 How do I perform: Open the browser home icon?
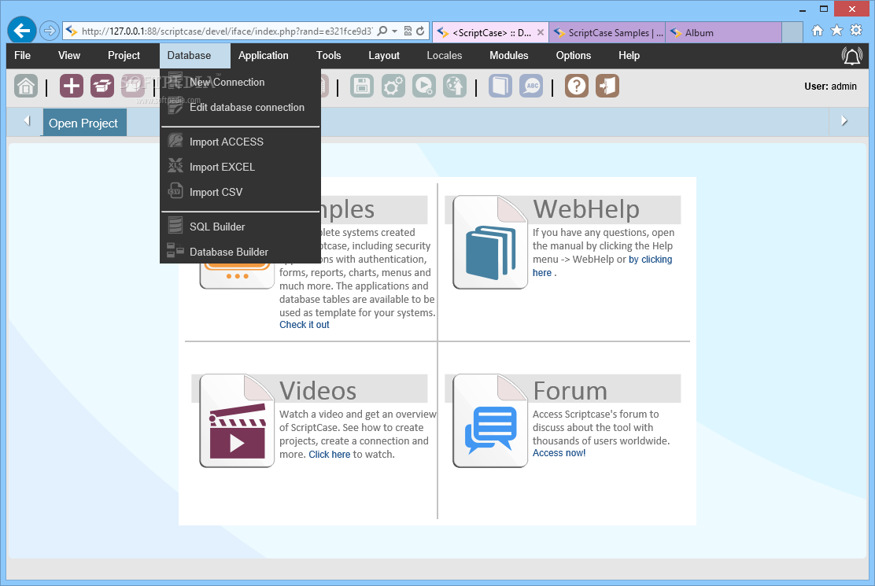click(x=818, y=31)
